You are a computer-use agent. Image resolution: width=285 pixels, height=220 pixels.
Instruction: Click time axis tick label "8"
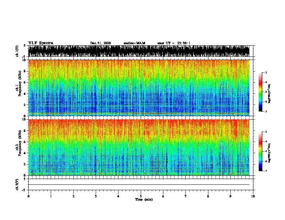(x=208, y=196)
